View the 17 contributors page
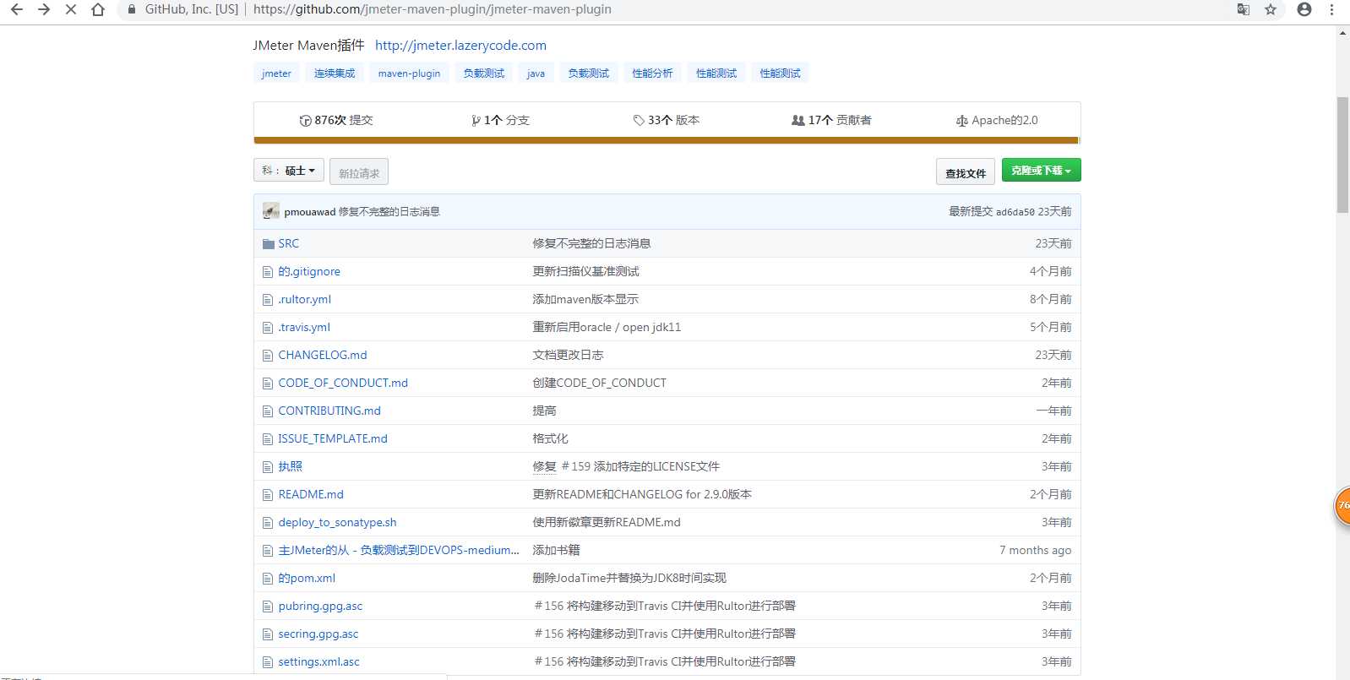This screenshot has width=1350, height=680. [831, 120]
